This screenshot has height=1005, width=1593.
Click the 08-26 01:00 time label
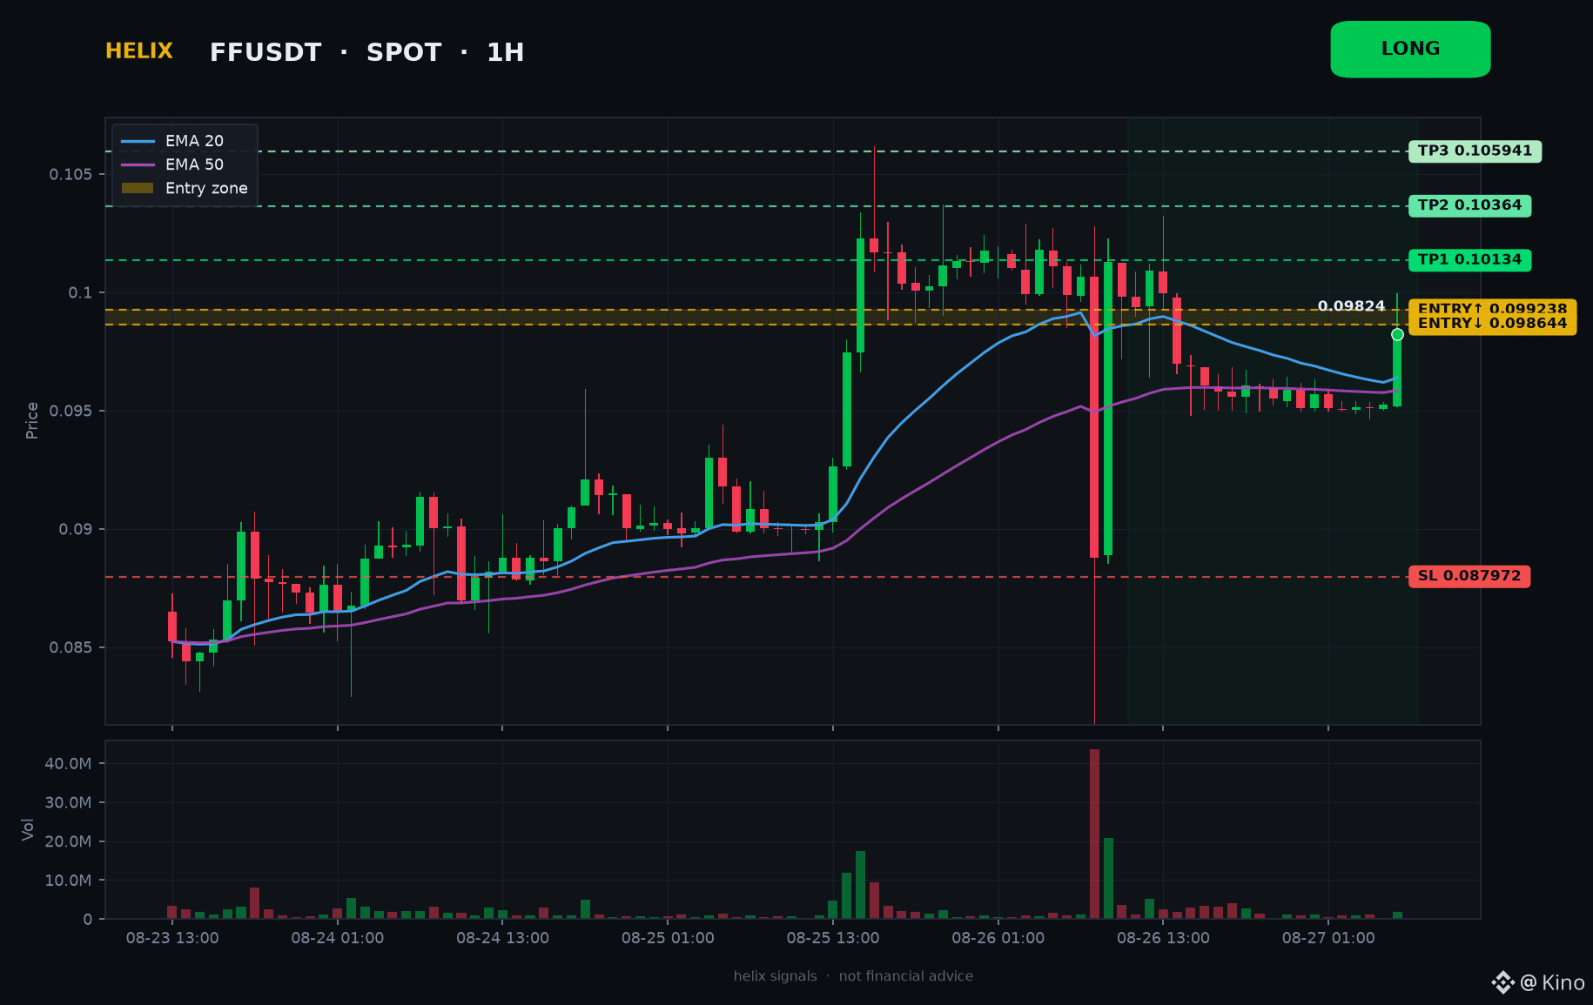(998, 938)
